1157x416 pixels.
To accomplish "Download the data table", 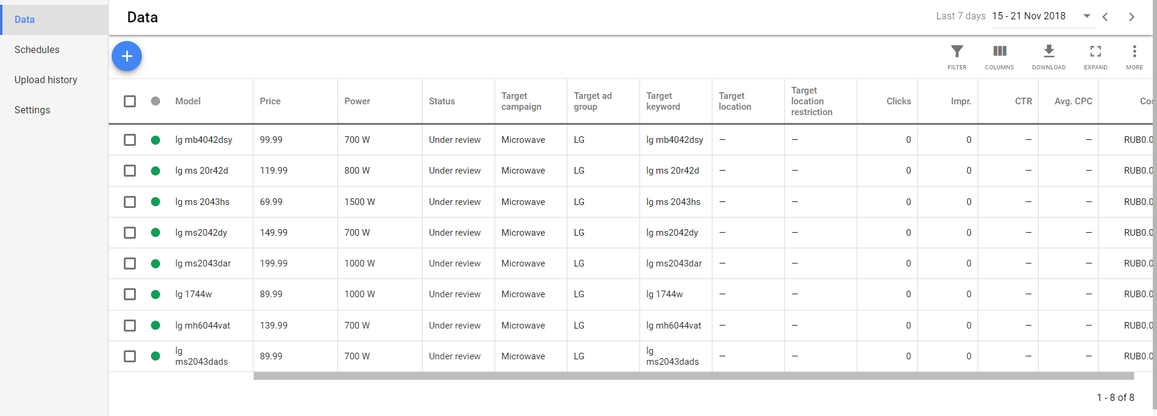I will (1049, 57).
